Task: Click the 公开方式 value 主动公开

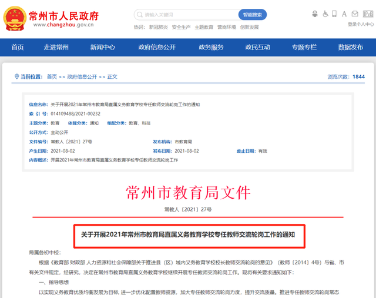Action: click(59, 132)
